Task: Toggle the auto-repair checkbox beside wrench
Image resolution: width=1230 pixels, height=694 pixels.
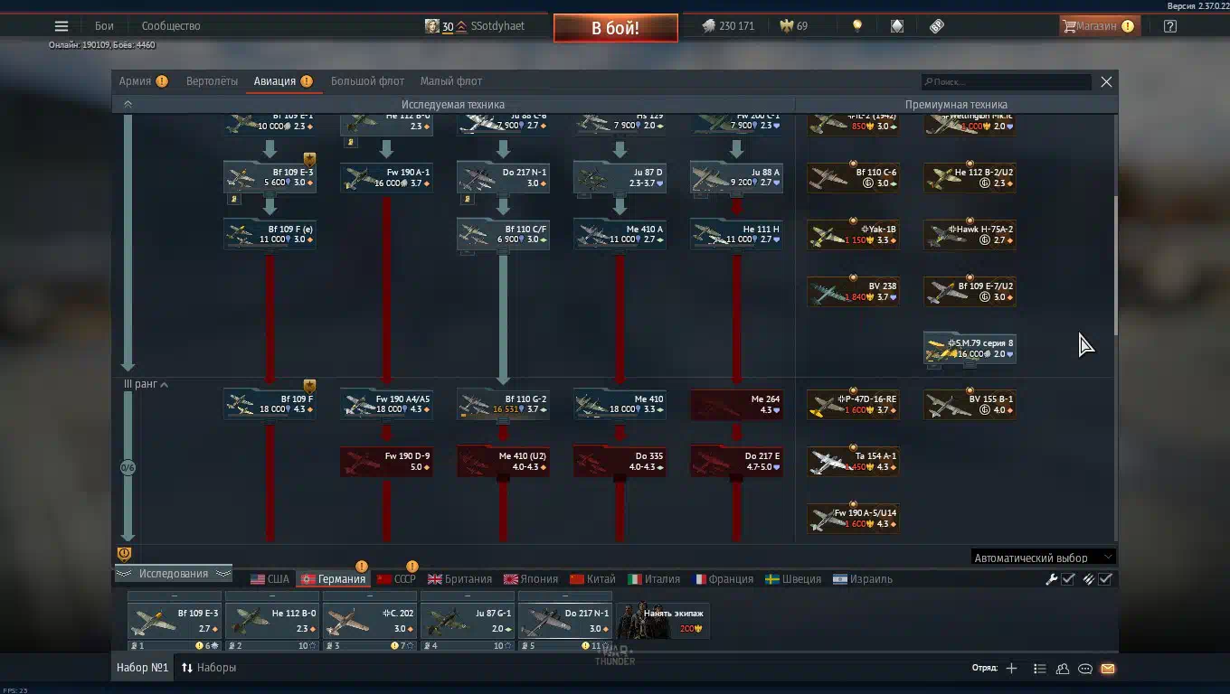Action: point(1068,579)
